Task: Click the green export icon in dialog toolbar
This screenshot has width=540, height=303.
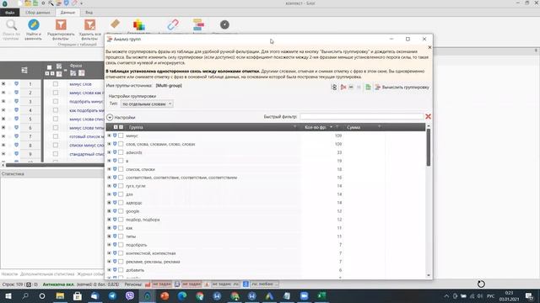Action: [x=368, y=88]
